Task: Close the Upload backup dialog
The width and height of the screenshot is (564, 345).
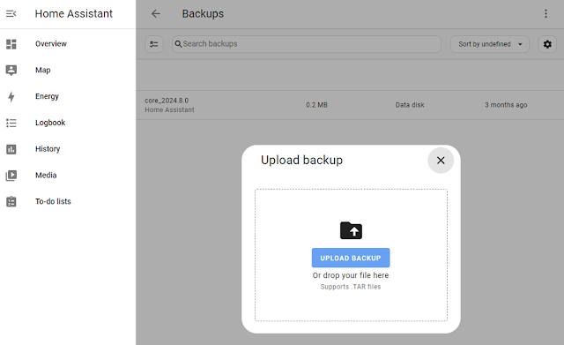Action: pos(441,161)
